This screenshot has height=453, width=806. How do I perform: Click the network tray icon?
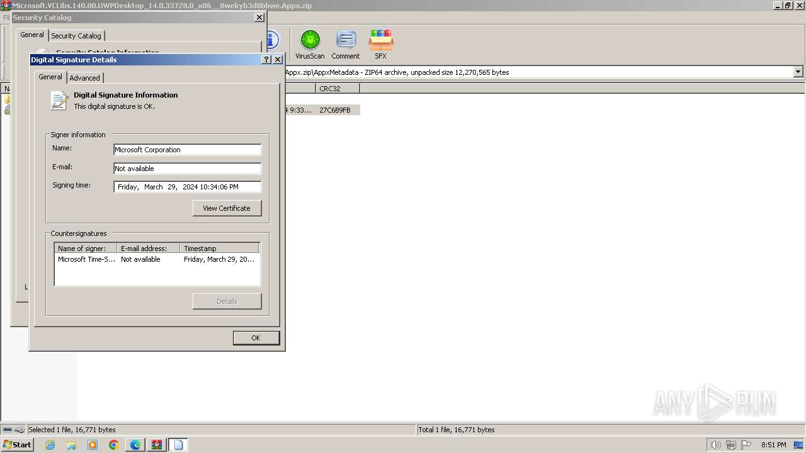pos(731,445)
